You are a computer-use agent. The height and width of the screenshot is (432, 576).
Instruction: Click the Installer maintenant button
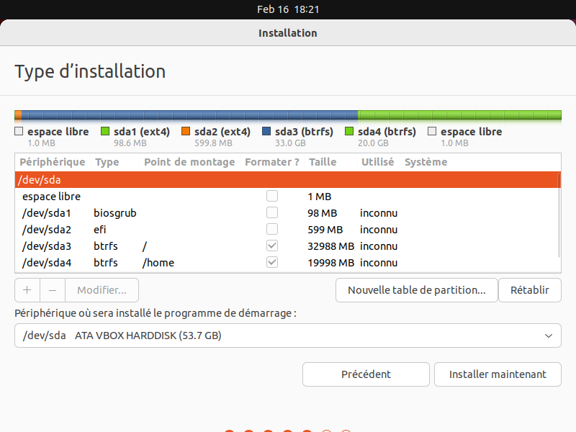pos(498,374)
